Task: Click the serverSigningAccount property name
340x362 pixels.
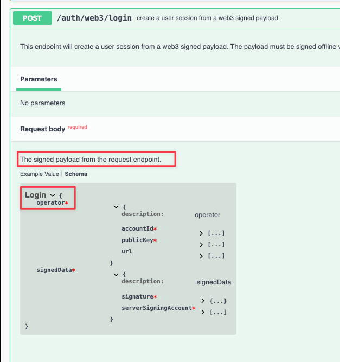Action: 157,308
